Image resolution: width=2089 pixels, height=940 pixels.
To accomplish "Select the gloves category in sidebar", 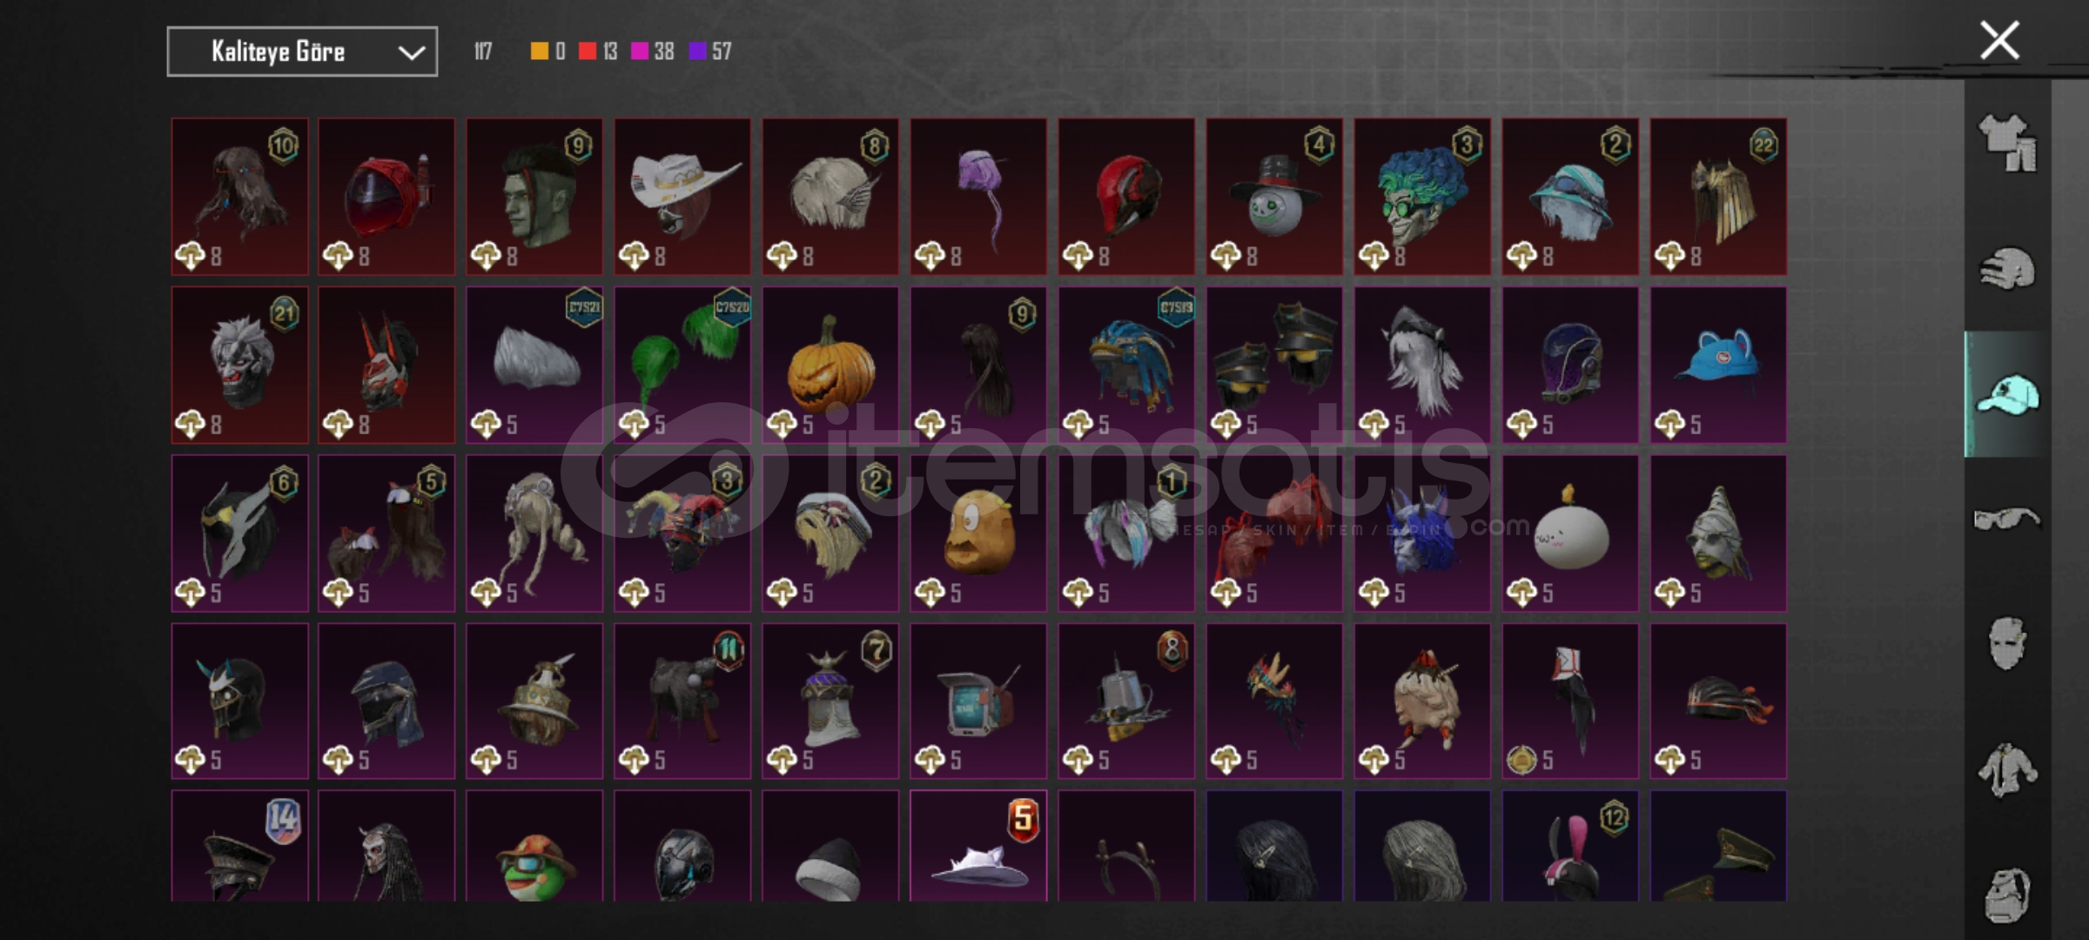I will tap(2007, 268).
